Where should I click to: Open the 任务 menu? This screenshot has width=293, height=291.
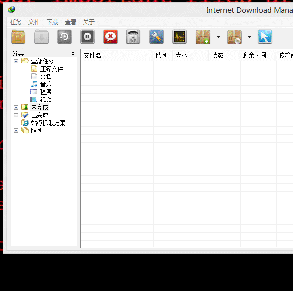(x=16, y=22)
